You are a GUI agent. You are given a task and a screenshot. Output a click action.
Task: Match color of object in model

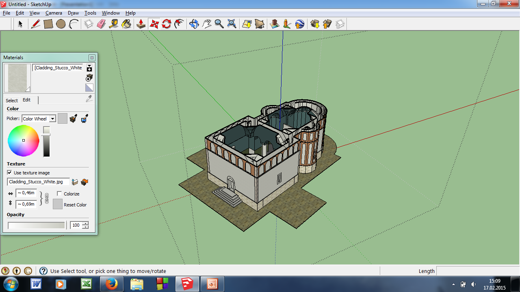[73, 119]
